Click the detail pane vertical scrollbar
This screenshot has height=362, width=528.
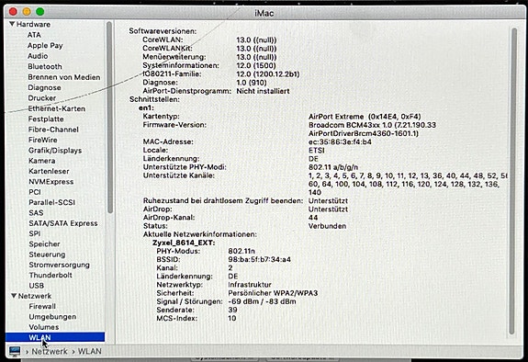point(513,181)
